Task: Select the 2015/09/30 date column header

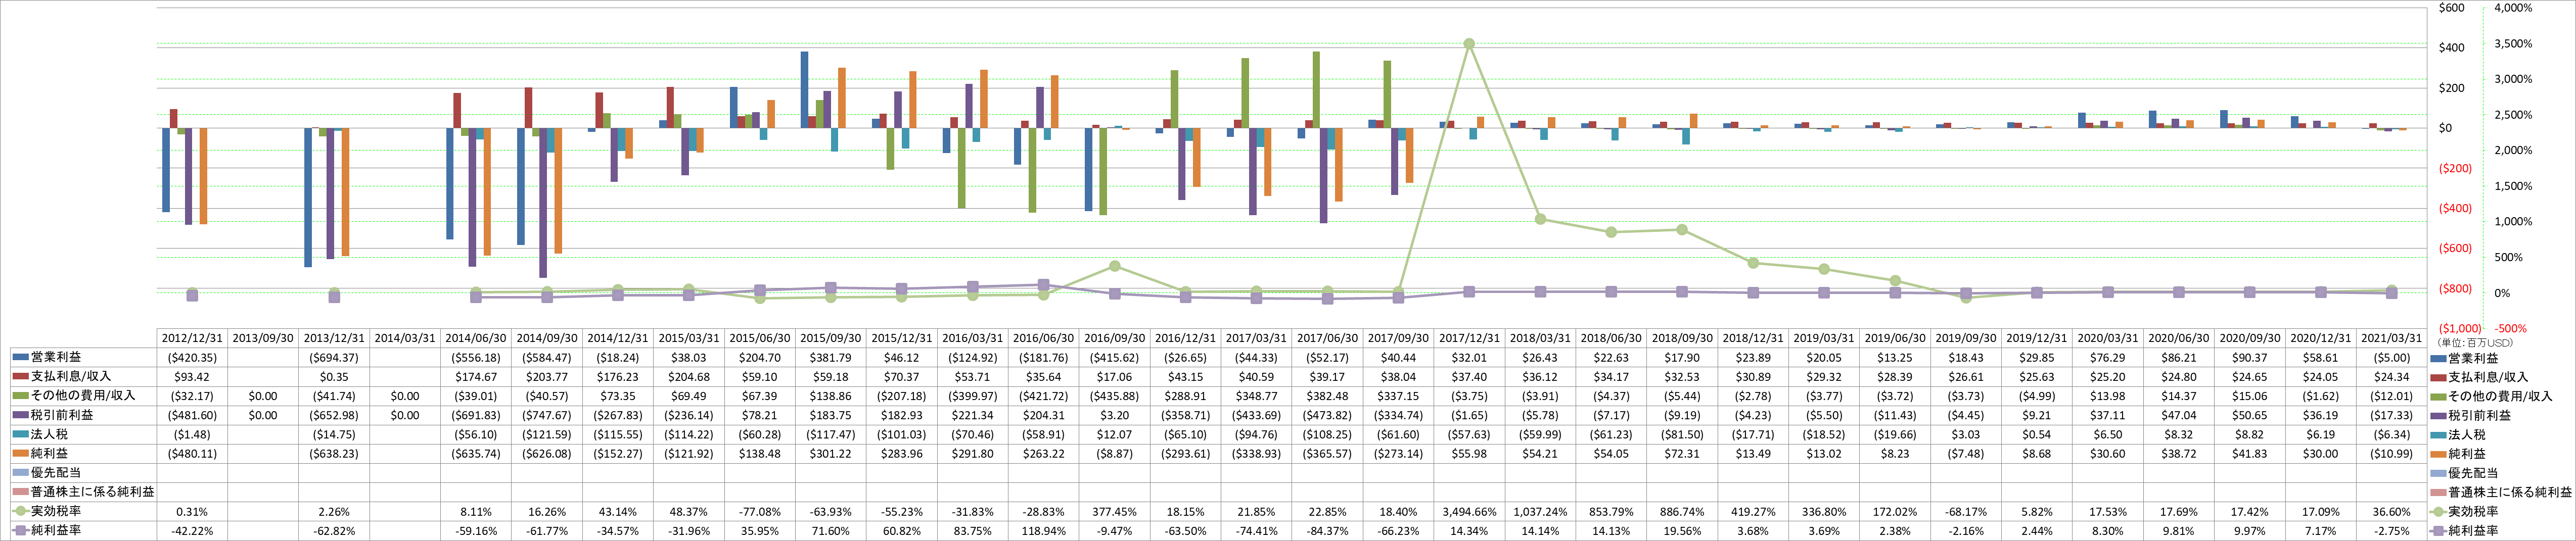Action: pos(830,338)
